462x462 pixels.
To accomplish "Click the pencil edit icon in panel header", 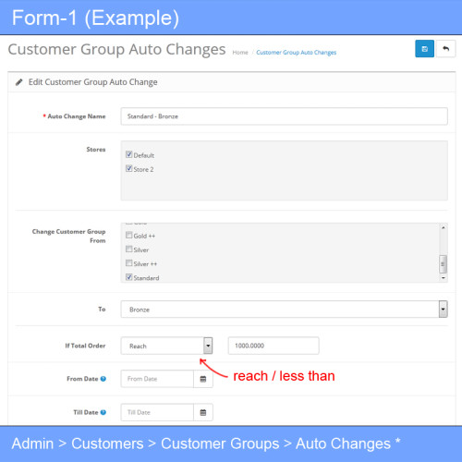I will point(19,82).
